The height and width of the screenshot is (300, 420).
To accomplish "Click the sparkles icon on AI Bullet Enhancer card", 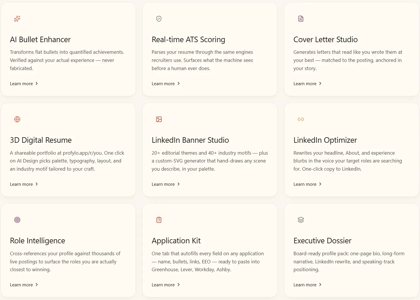I will (17, 19).
